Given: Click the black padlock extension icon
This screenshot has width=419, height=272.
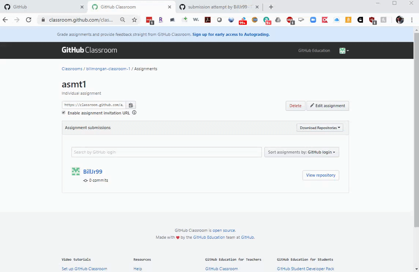Looking at the screenshot, I should [x=360, y=20].
